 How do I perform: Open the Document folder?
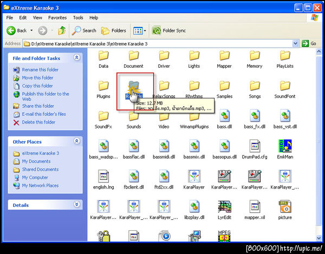coord(133,59)
